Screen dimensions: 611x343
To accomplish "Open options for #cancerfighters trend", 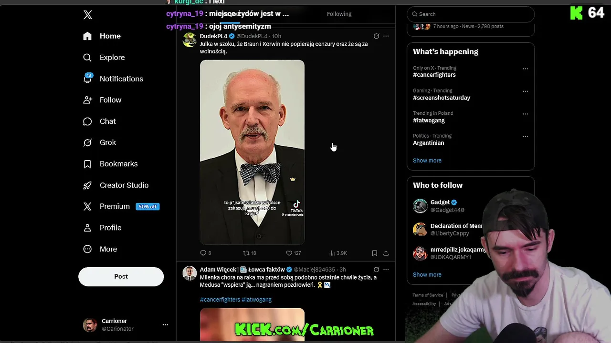I will point(525,69).
